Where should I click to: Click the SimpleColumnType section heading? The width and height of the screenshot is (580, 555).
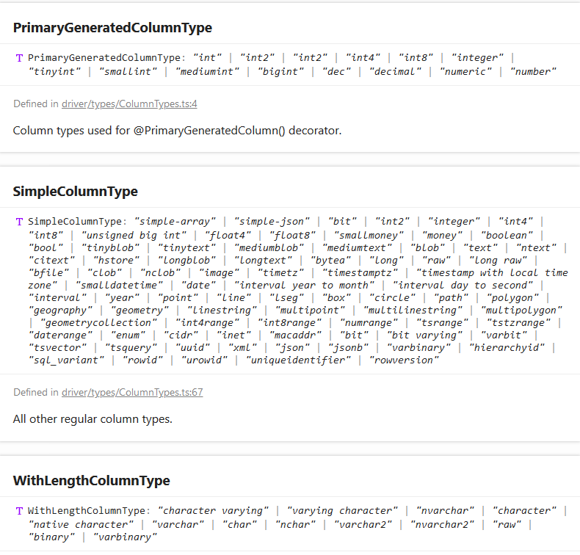(75, 192)
